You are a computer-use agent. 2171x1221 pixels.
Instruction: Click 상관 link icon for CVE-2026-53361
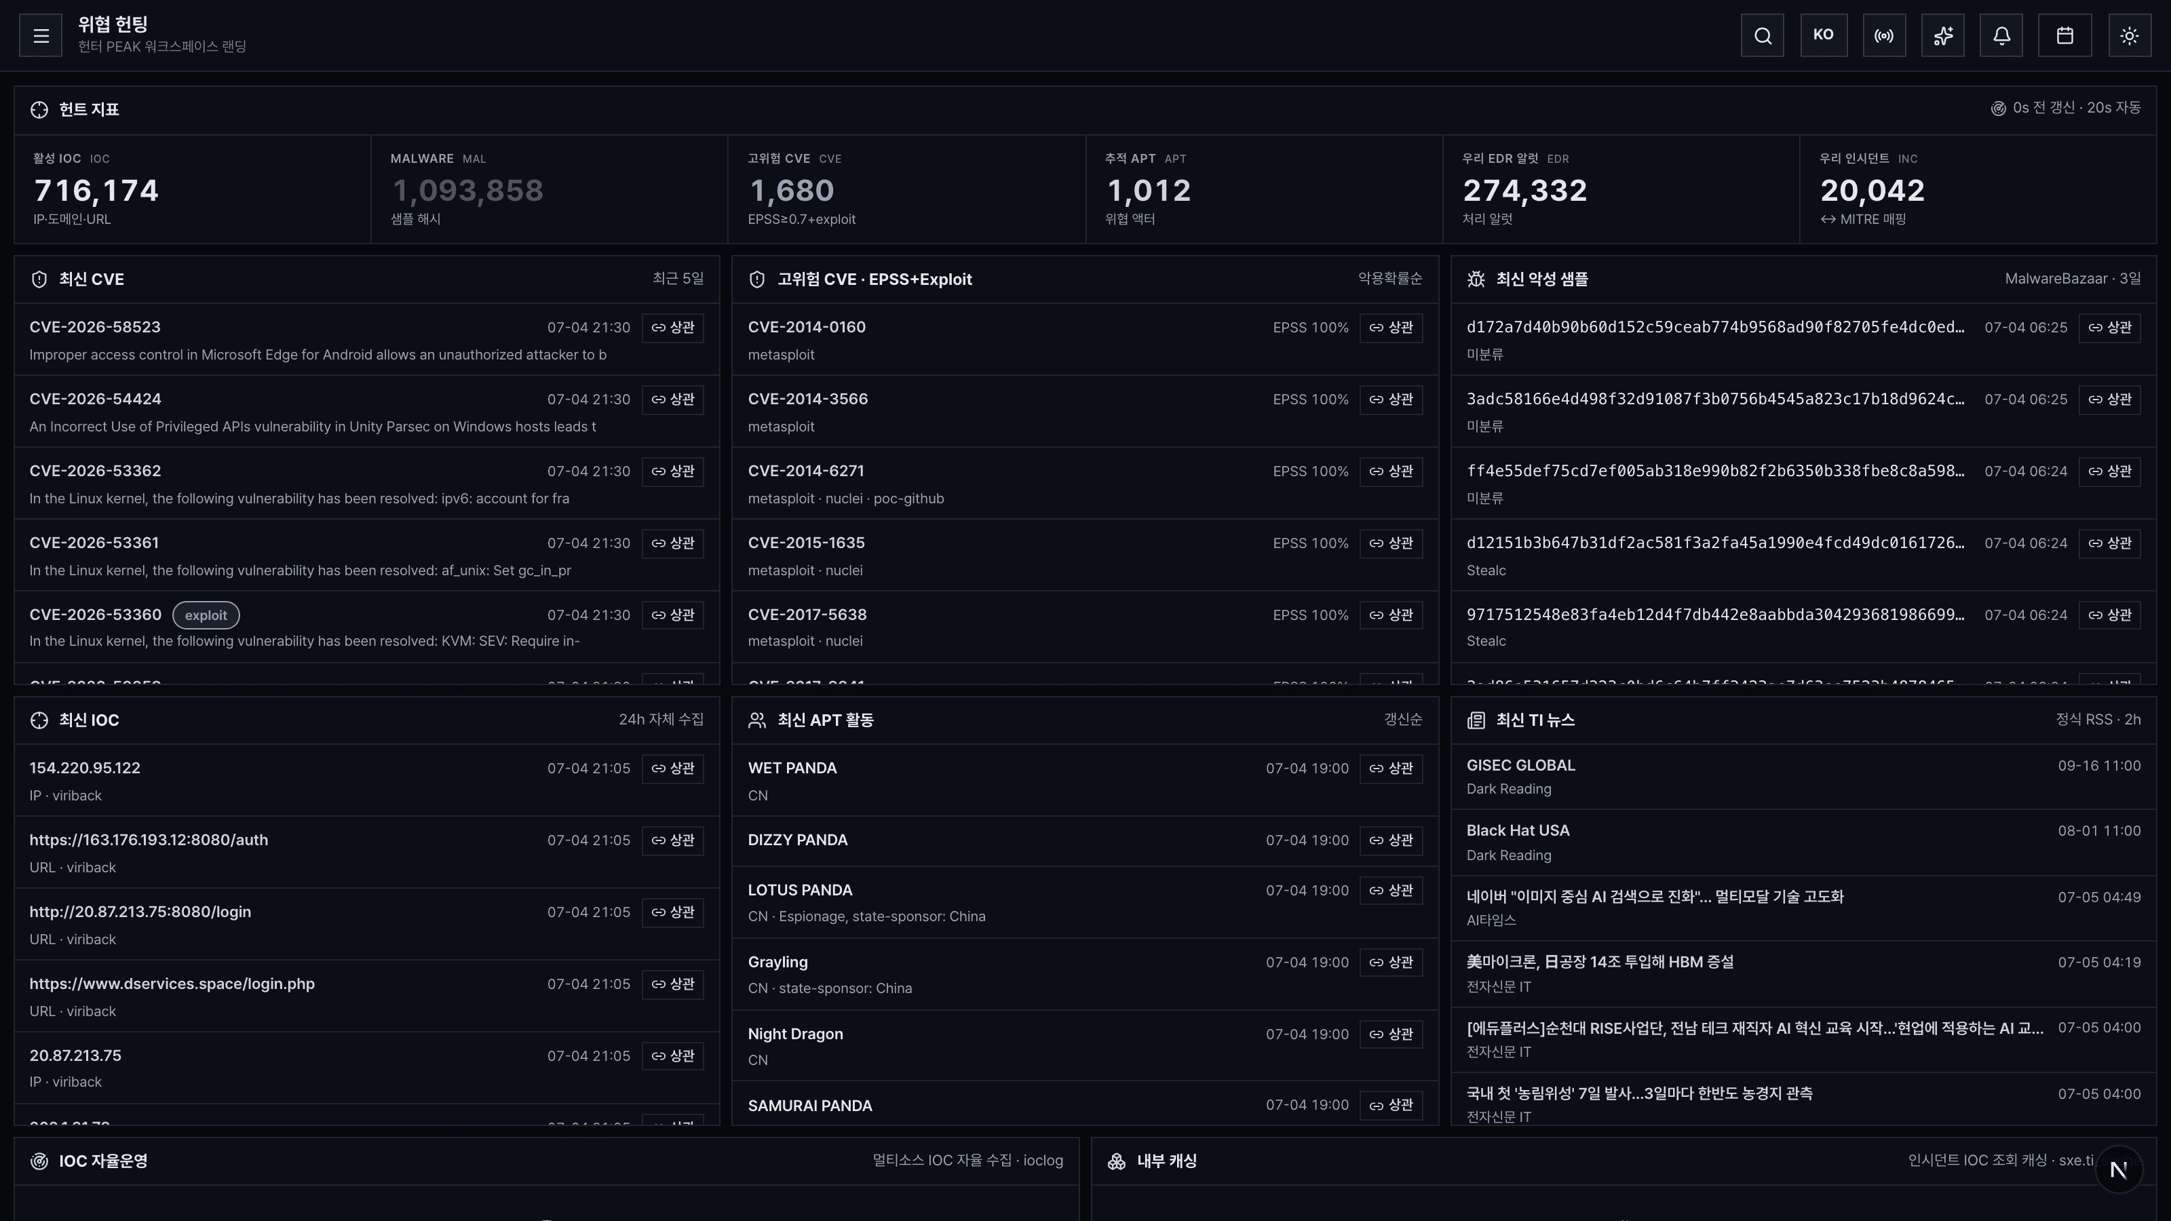(672, 543)
